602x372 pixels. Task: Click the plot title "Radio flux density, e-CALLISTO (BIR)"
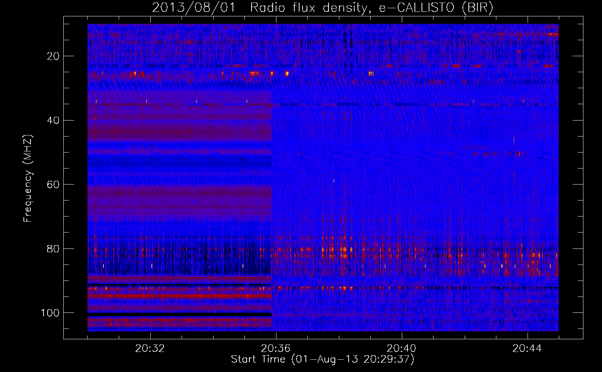point(371,8)
